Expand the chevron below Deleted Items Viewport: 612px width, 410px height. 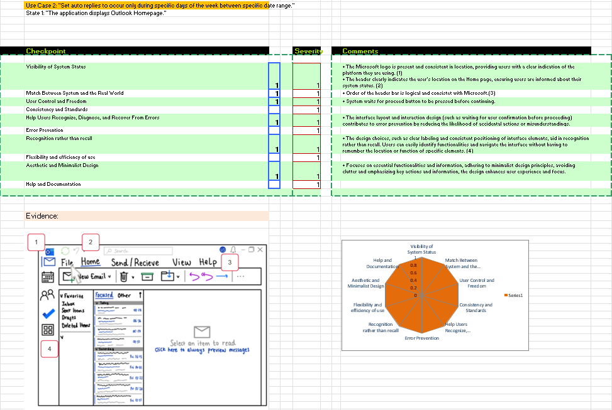click(x=62, y=337)
